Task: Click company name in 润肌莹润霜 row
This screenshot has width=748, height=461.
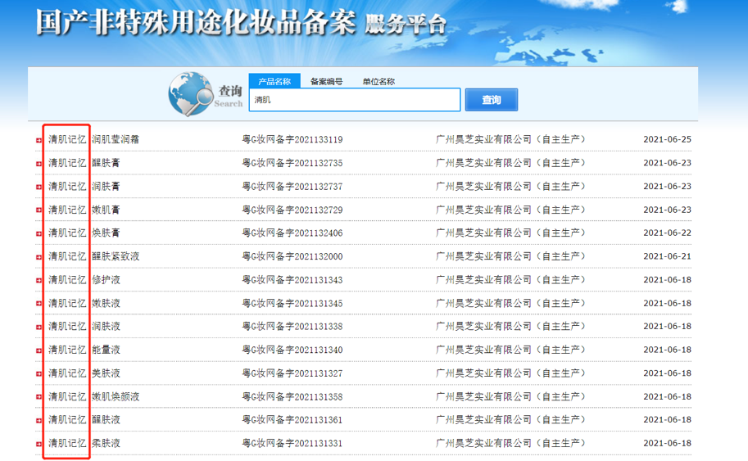Action: point(510,139)
